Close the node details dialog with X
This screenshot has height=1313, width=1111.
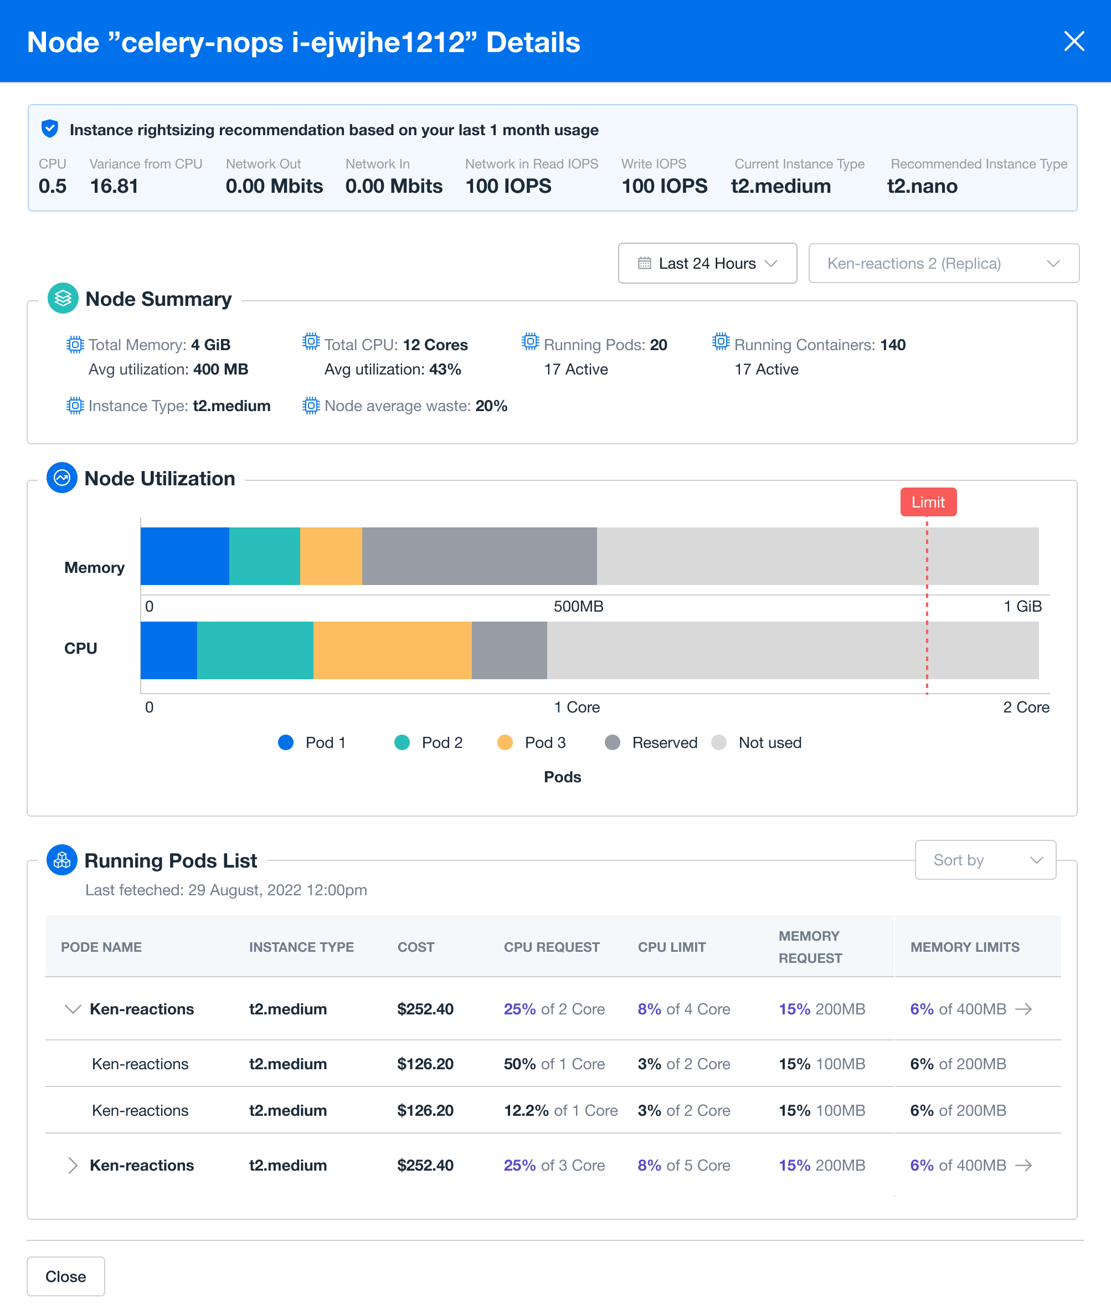click(x=1074, y=42)
